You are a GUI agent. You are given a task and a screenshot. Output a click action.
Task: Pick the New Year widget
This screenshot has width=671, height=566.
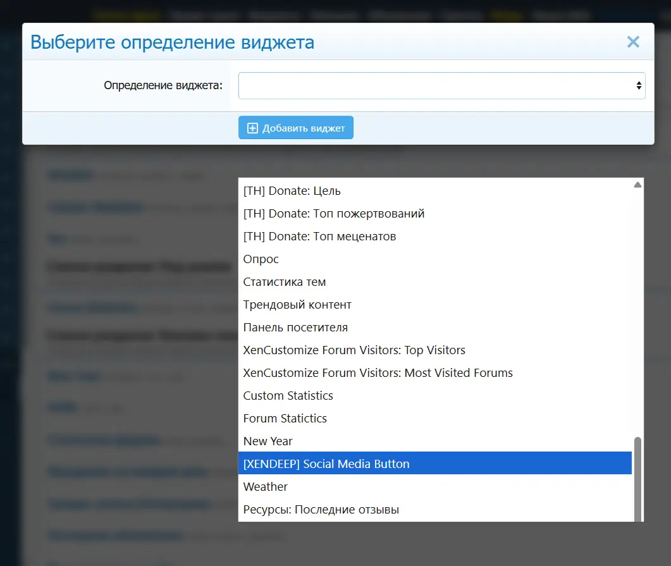pos(268,441)
